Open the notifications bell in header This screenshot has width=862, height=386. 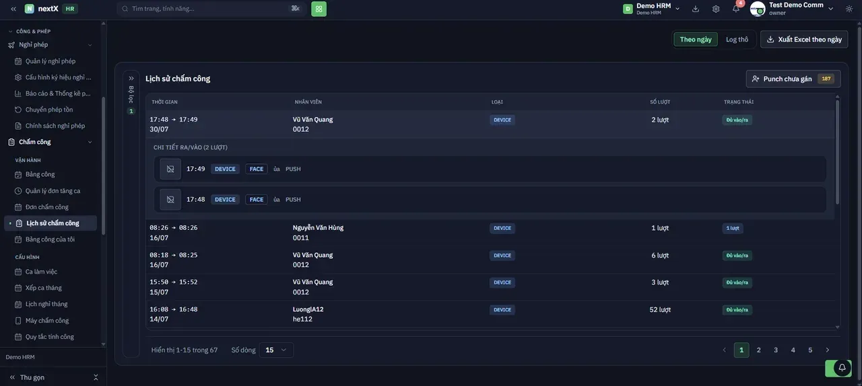pos(736,9)
